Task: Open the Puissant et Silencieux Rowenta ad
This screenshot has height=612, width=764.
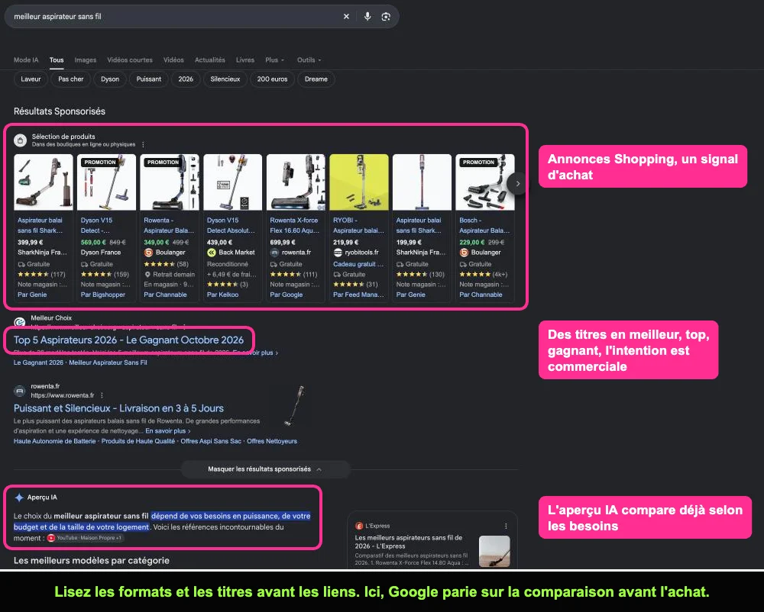Action: click(x=119, y=409)
